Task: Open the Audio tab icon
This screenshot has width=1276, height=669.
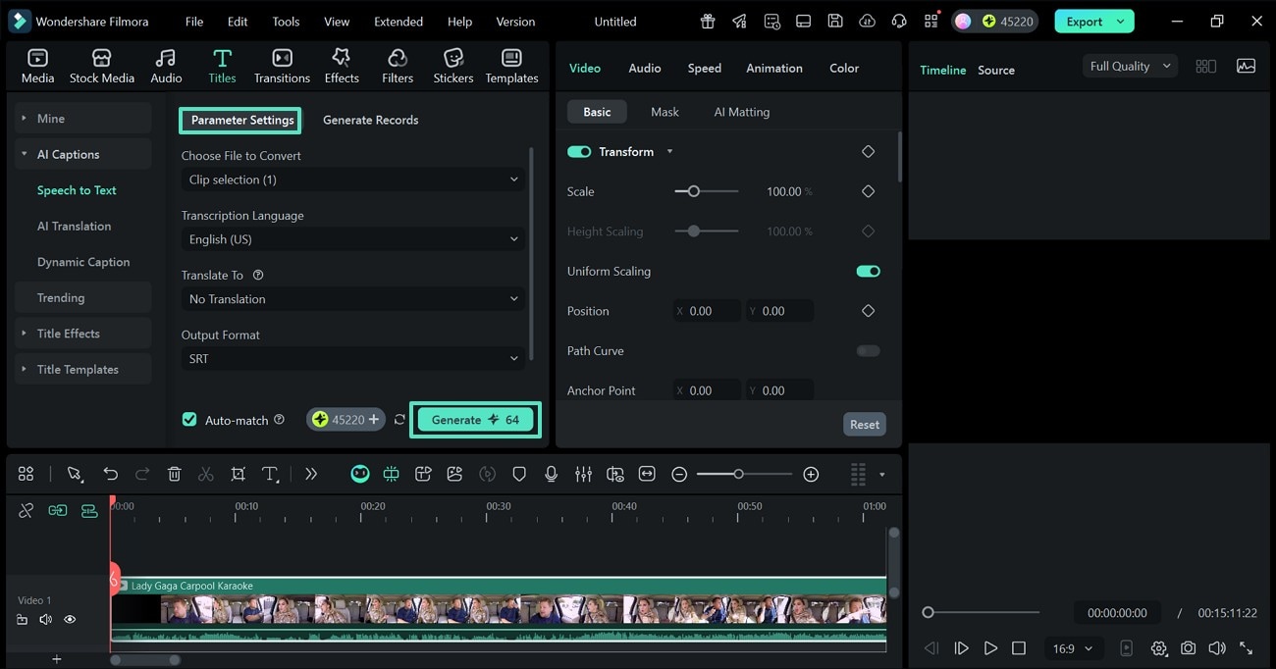Action: coord(166,59)
